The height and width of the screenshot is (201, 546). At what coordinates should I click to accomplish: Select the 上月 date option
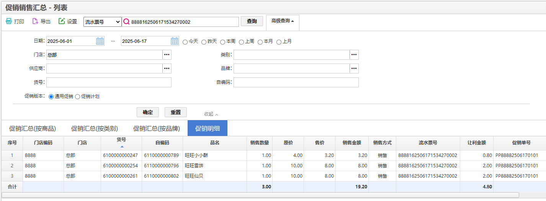279,42
